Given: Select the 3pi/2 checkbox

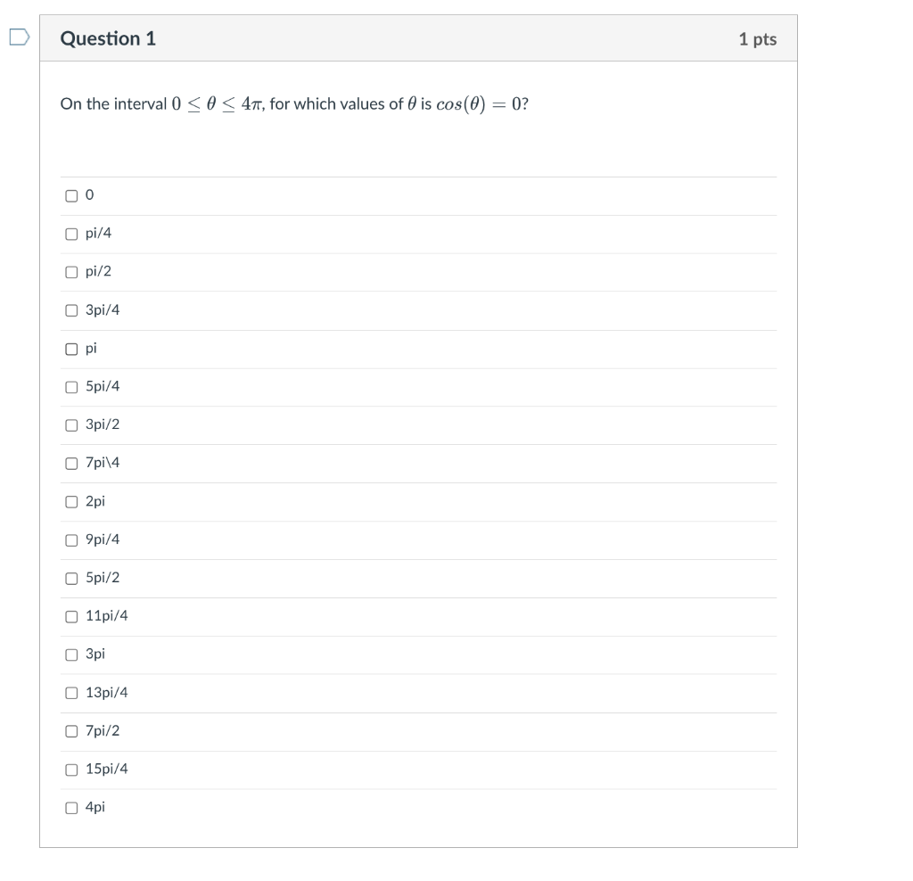Looking at the screenshot, I should coord(71,424).
